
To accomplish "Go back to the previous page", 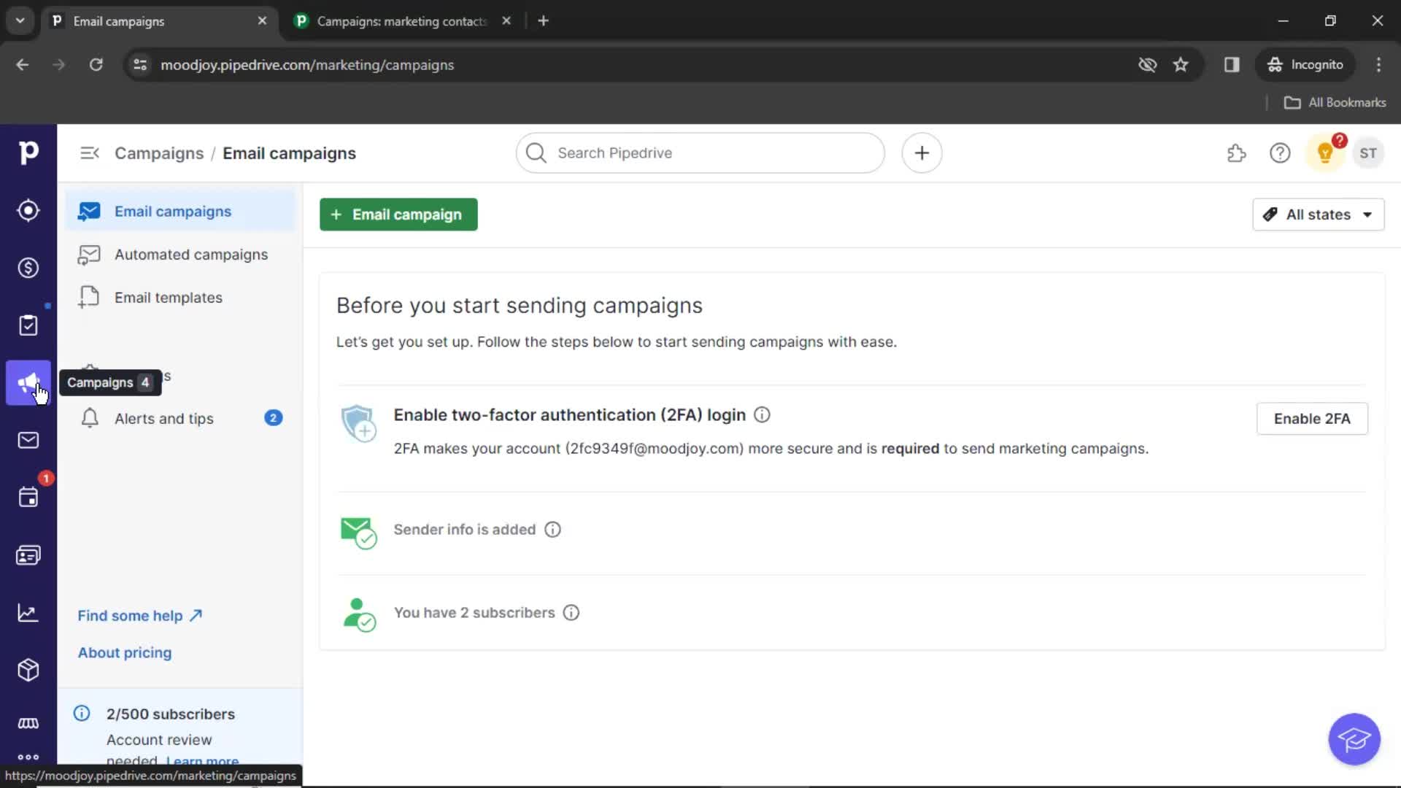I will (x=23, y=65).
